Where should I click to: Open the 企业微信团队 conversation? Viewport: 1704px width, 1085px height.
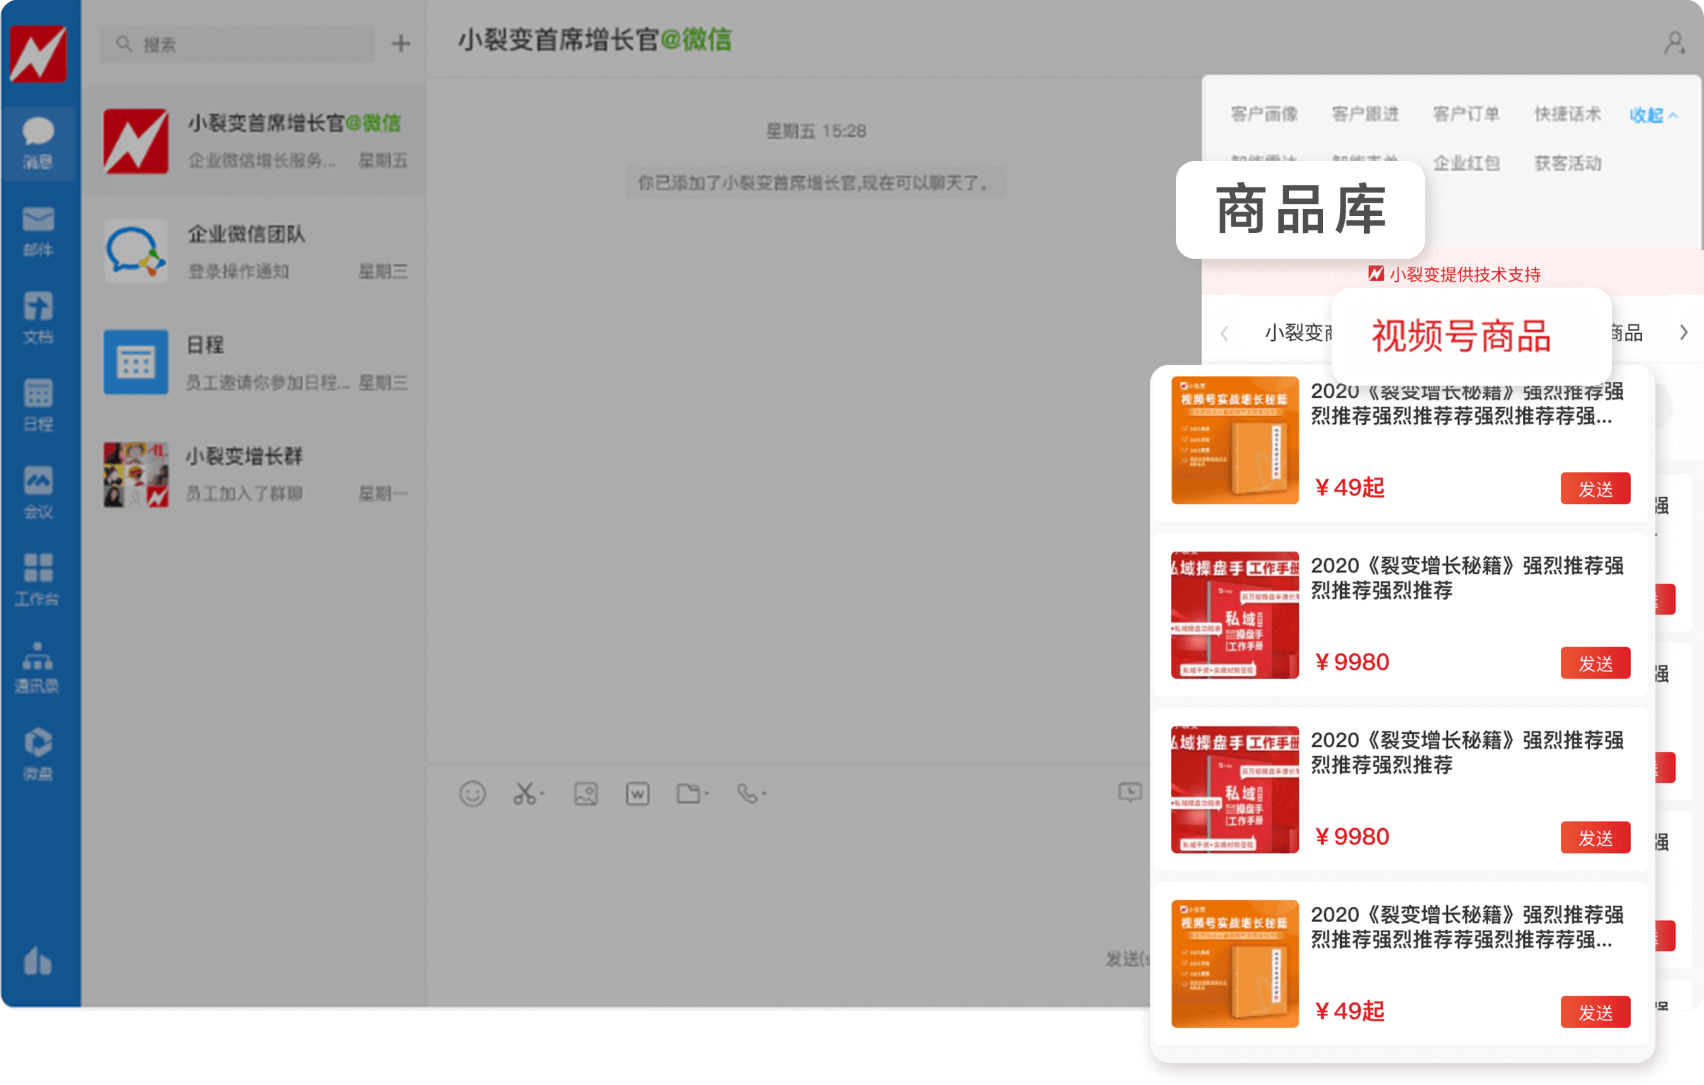click(x=254, y=252)
